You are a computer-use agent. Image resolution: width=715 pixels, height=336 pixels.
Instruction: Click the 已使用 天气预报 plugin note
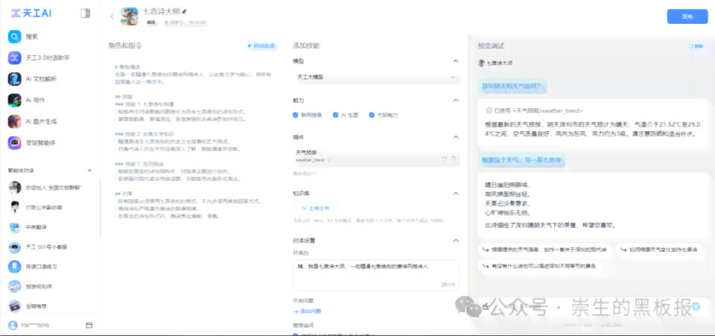pyautogui.click(x=535, y=110)
